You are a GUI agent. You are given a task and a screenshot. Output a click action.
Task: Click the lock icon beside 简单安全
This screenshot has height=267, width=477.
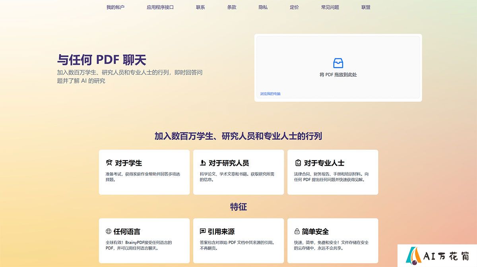(x=297, y=231)
